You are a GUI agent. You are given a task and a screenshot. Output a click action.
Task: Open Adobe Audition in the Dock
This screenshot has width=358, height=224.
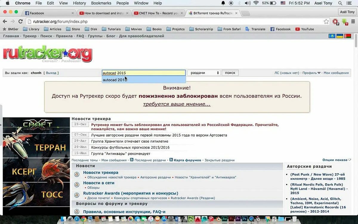(x=225, y=219)
